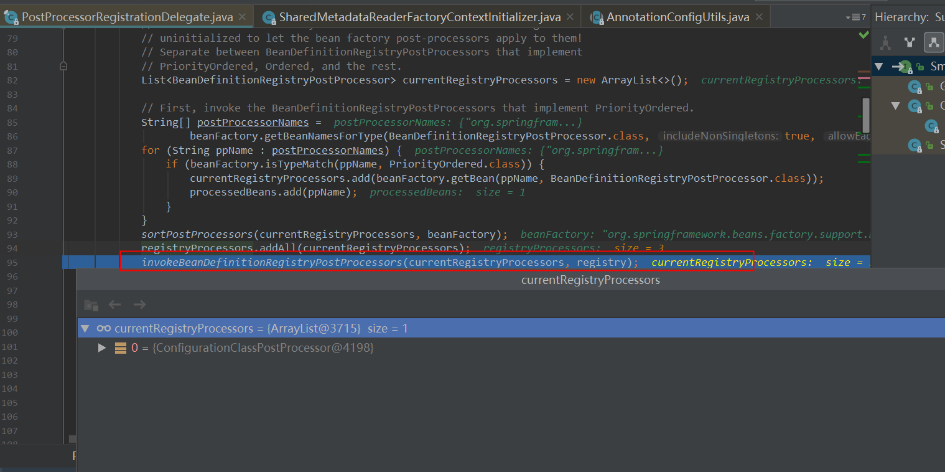Click the 'includeNonSingletons:' parameter hint
Viewport: 945px width, 472px height.
pos(721,136)
